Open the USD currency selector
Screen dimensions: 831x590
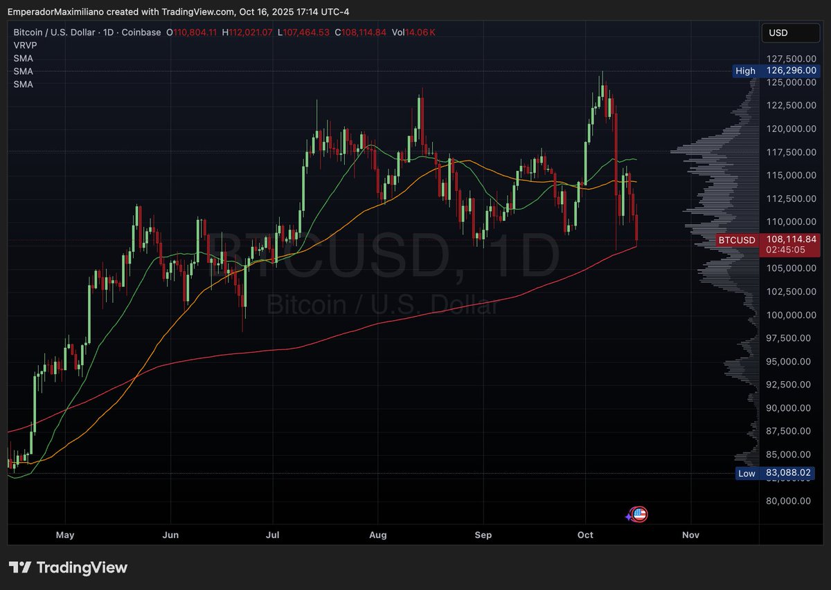click(x=791, y=32)
